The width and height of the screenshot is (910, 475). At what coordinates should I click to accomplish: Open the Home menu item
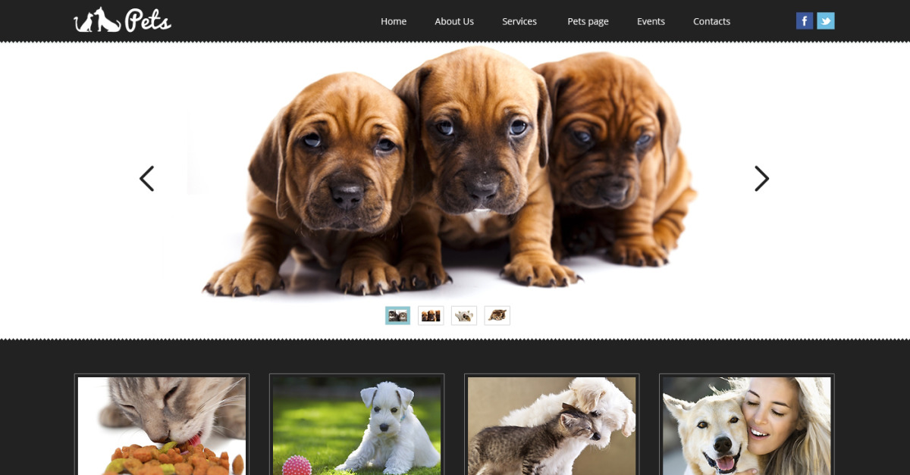pyautogui.click(x=394, y=21)
